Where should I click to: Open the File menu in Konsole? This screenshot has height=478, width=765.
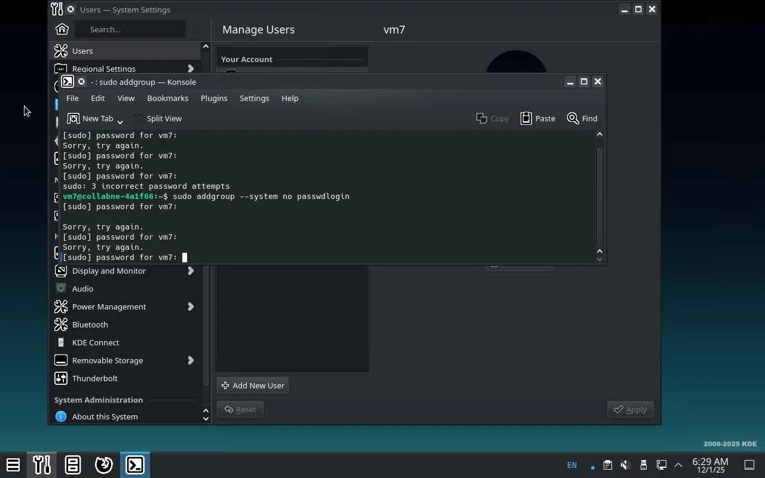click(72, 98)
